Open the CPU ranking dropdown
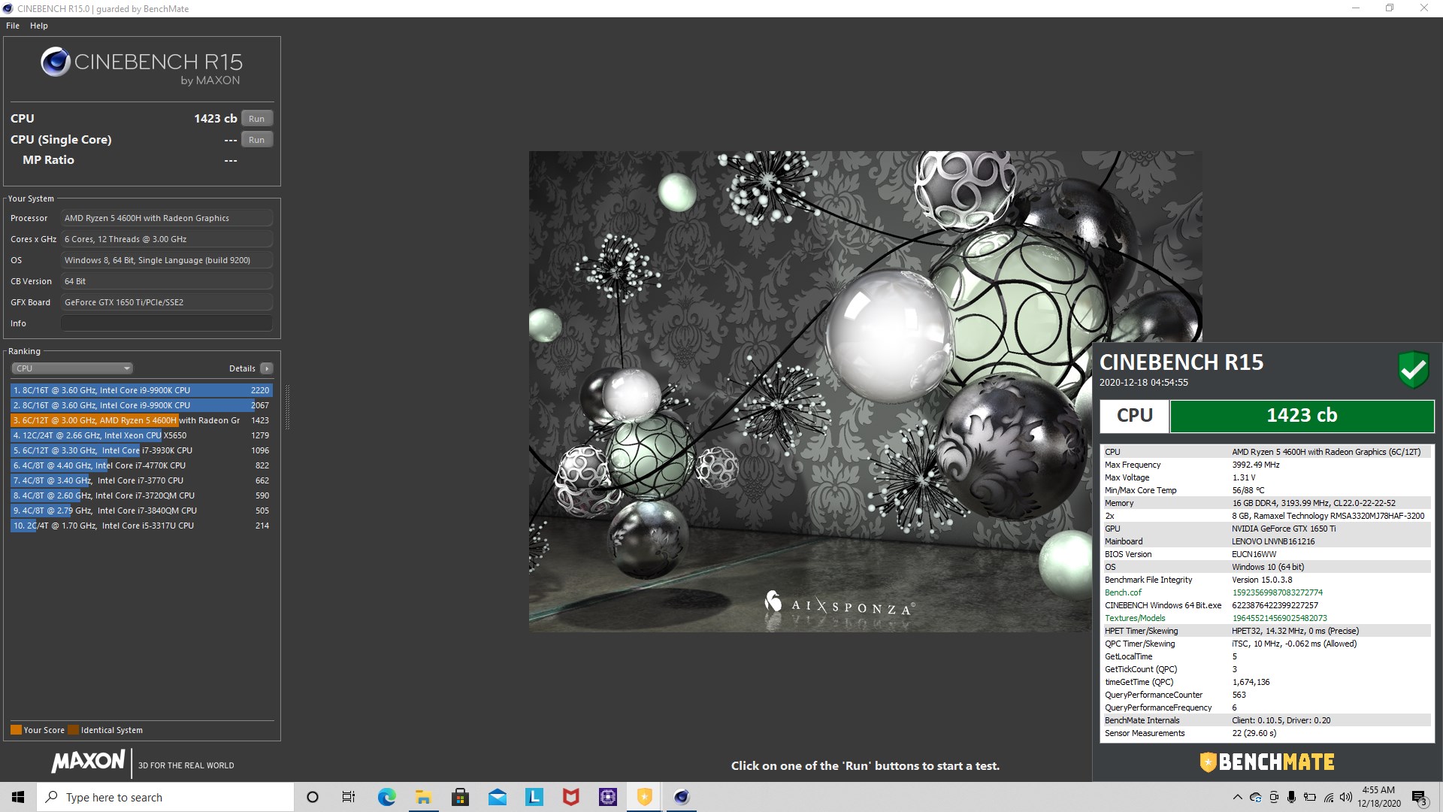This screenshot has height=812, width=1443. (x=72, y=368)
